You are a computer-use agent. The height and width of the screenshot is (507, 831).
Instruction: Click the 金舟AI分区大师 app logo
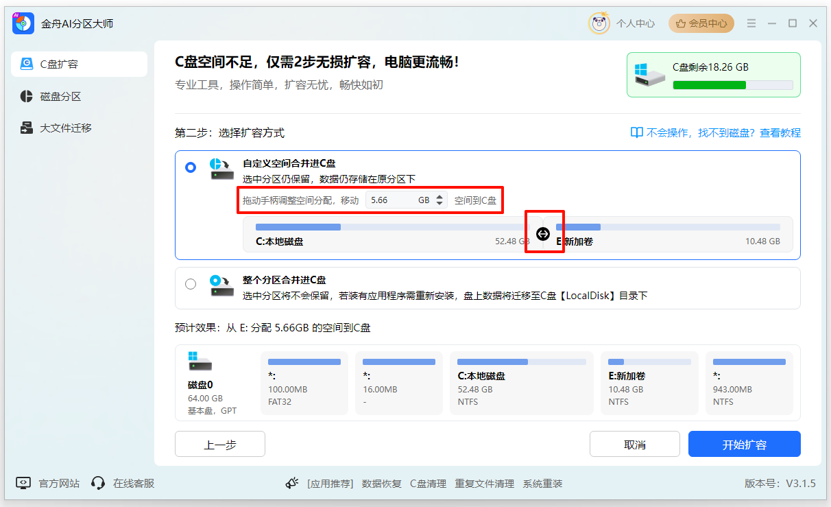(23, 23)
